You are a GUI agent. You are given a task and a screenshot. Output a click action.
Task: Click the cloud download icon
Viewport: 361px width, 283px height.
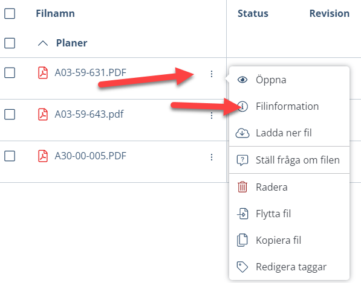(242, 133)
